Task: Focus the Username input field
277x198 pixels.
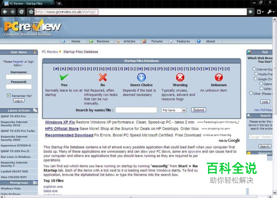Action: click(19, 77)
